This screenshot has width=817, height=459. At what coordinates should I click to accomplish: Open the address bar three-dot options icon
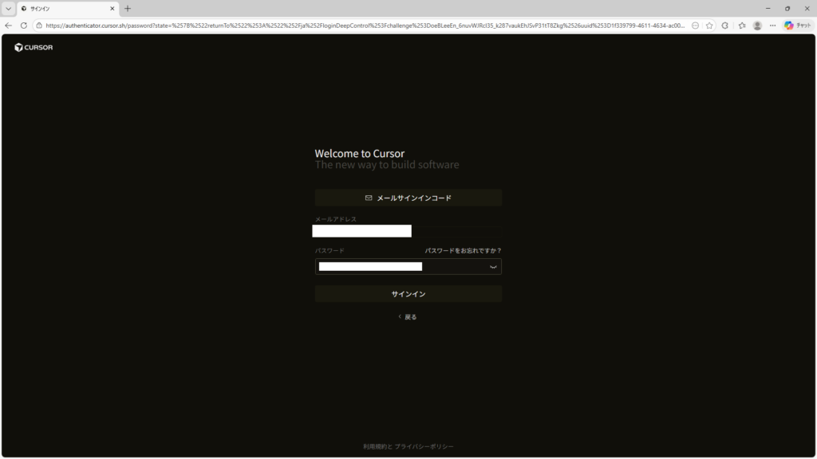point(695,25)
